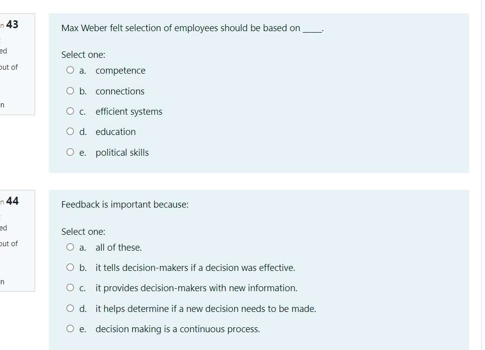Select option b about decision effectiveness
This screenshot has height=350, width=485.
point(70,267)
